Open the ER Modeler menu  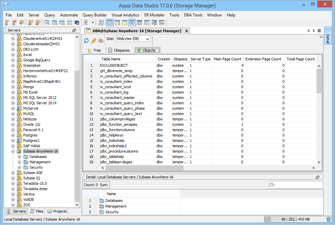pos(154,15)
